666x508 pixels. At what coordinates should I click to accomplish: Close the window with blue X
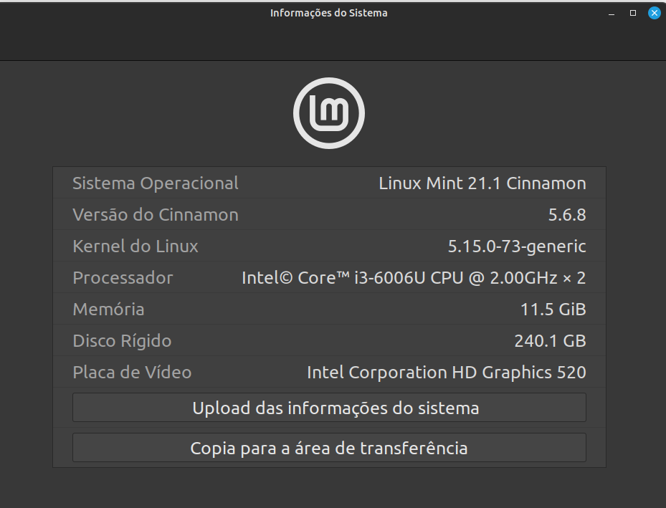tap(654, 13)
